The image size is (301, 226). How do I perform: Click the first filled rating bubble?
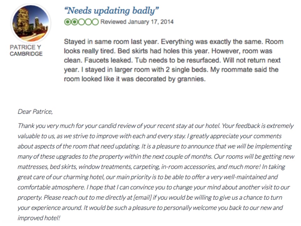point(67,22)
